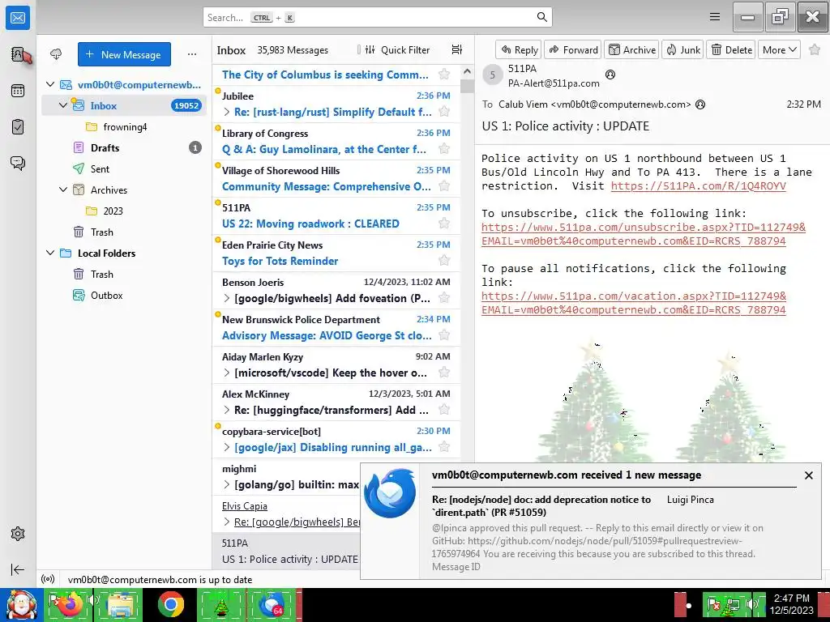Star the Toys for Tots Reminder message

444,260
